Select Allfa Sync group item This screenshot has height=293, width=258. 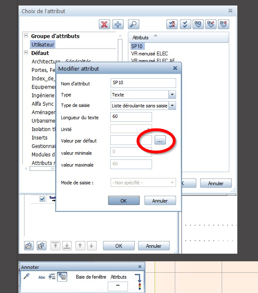tap(43, 104)
